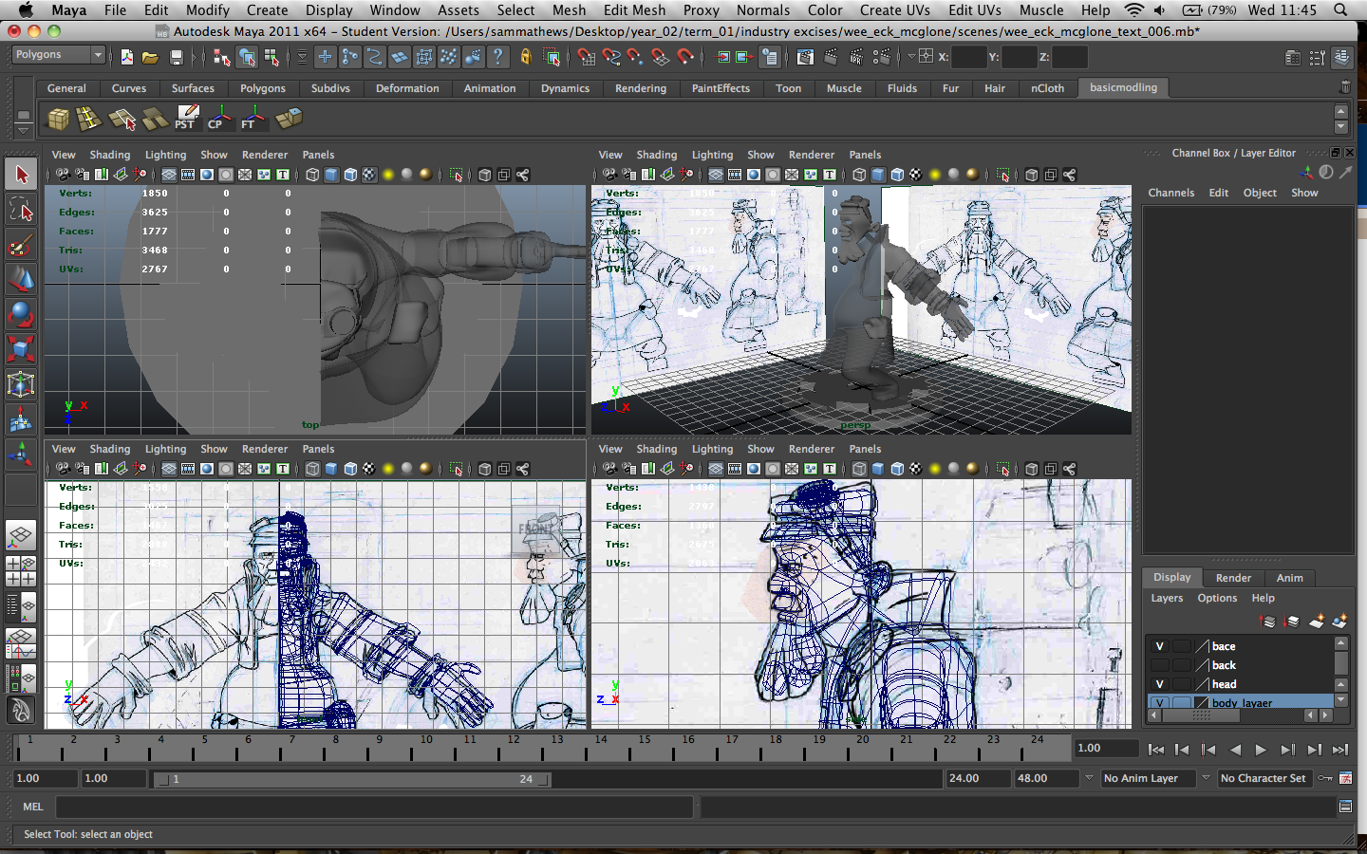The height and width of the screenshot is (854, 1367).
Task: Click the Open Scene folder icon
Action: (150, 58)
